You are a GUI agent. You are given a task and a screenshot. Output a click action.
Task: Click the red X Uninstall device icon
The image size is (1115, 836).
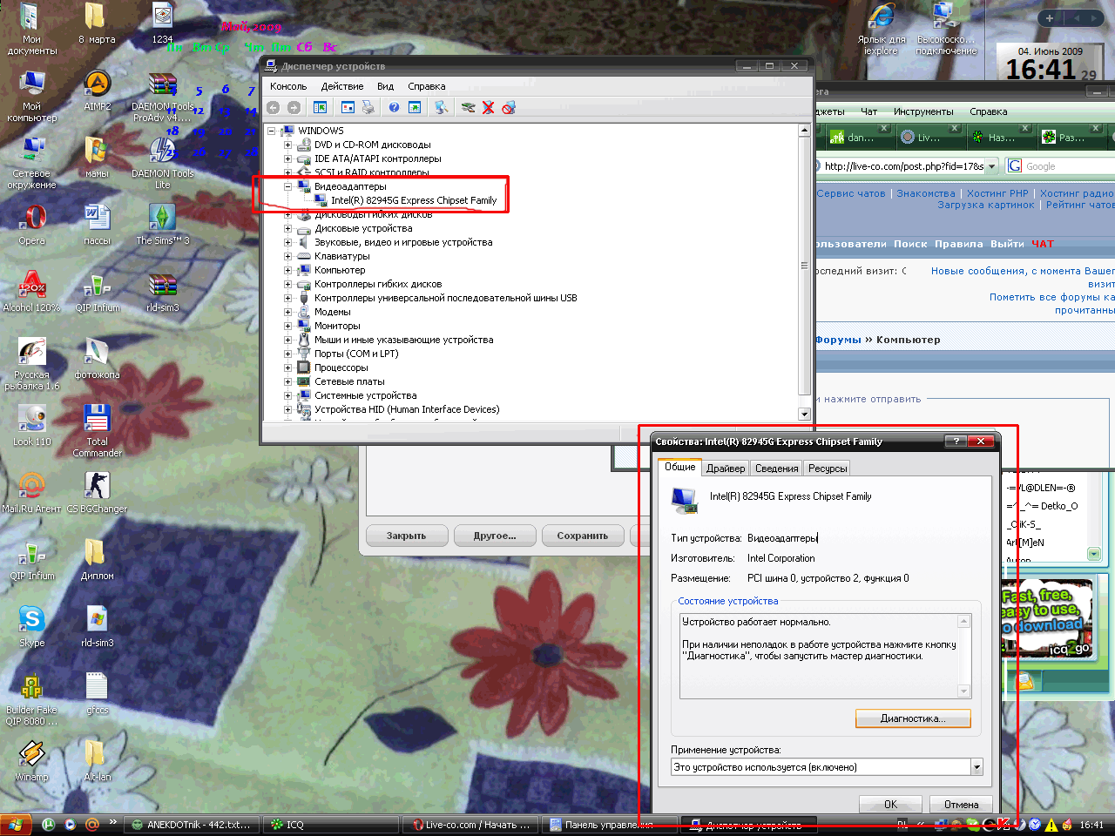(x=488, y=107)
